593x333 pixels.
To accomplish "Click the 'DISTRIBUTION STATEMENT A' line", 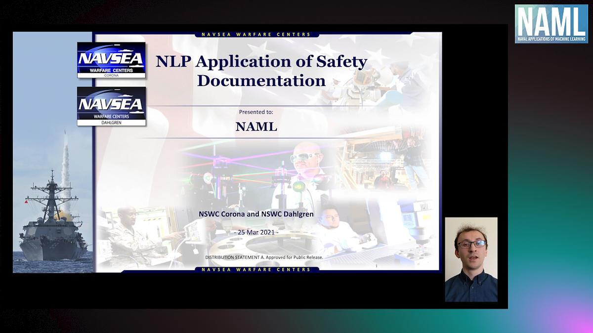I will point(264,257).
